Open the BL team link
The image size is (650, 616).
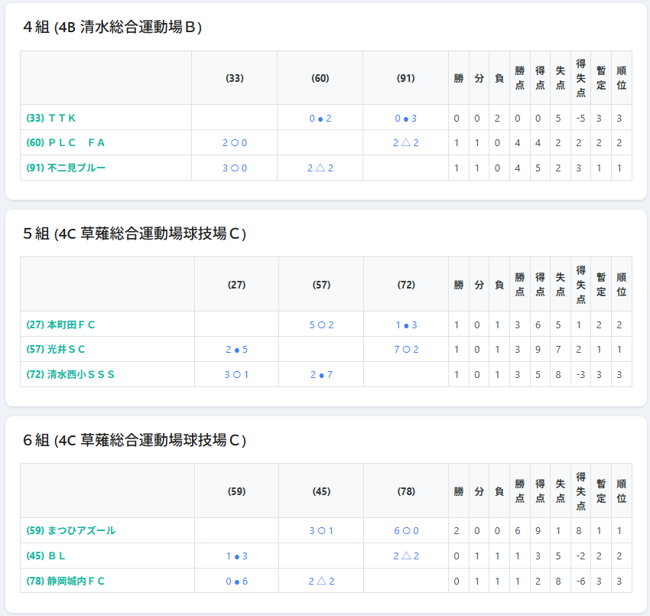point(46,556)
